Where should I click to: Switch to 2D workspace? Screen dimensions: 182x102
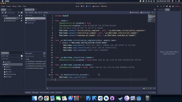tap(78, 6)
